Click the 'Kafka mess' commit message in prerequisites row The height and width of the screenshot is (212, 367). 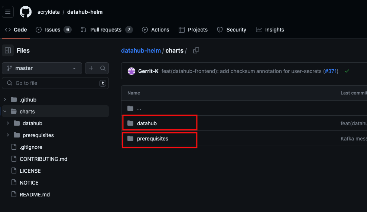click(354, 139)
